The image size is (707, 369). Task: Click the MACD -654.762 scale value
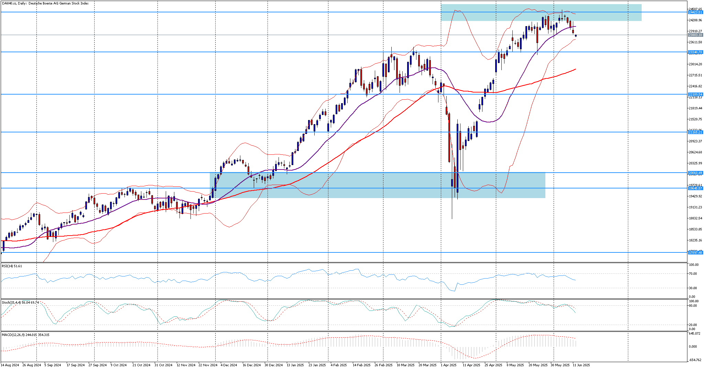695,360
